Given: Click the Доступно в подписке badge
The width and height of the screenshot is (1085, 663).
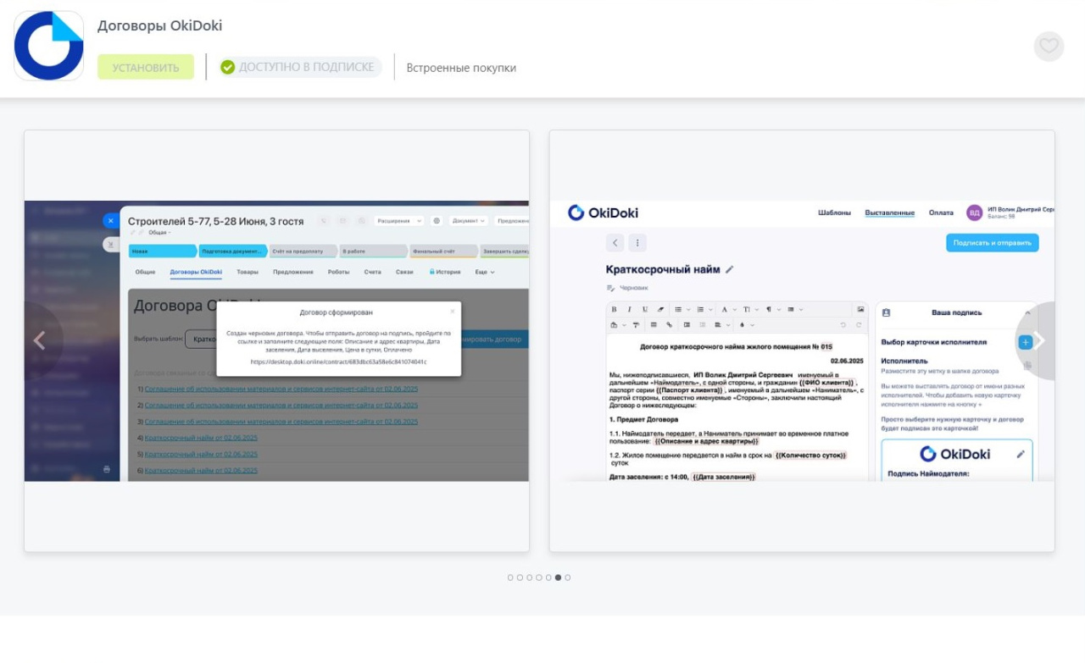Looking at the screenshot, I should pos(300,67).
